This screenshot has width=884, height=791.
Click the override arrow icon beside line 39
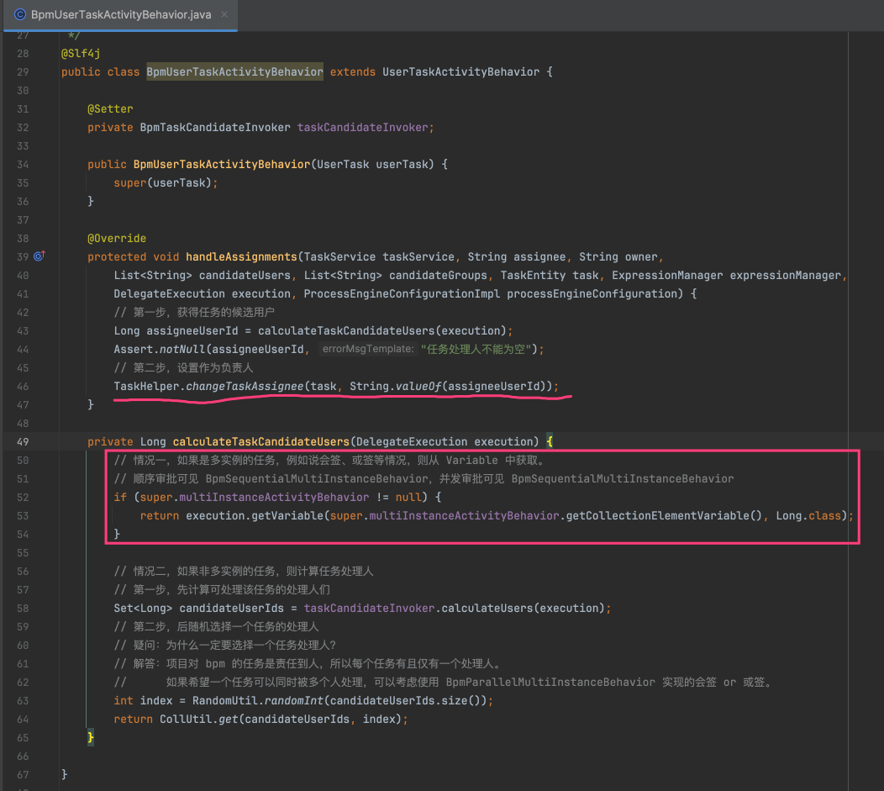point(39,256)
